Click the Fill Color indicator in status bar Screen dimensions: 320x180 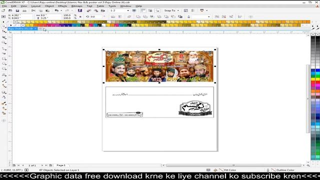tap(224, 170)
